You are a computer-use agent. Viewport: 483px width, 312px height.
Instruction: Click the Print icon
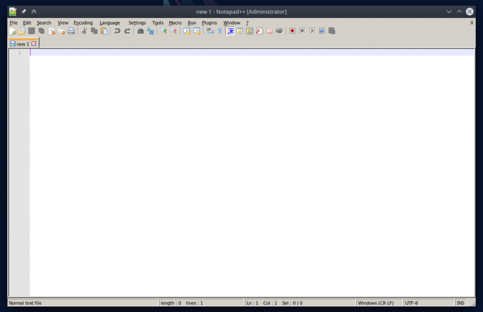pos(71,31)
